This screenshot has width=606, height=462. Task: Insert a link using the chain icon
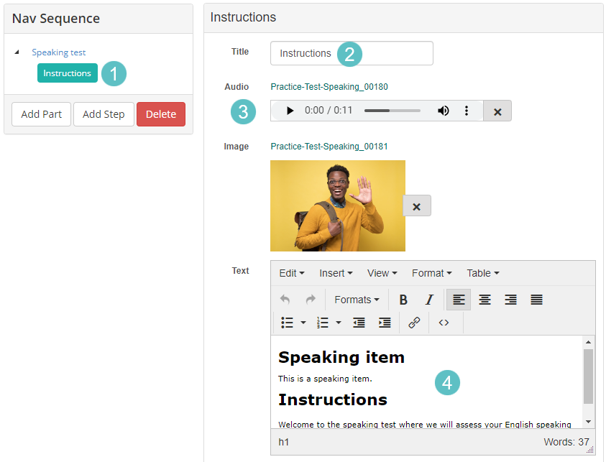tap(414, 323)
